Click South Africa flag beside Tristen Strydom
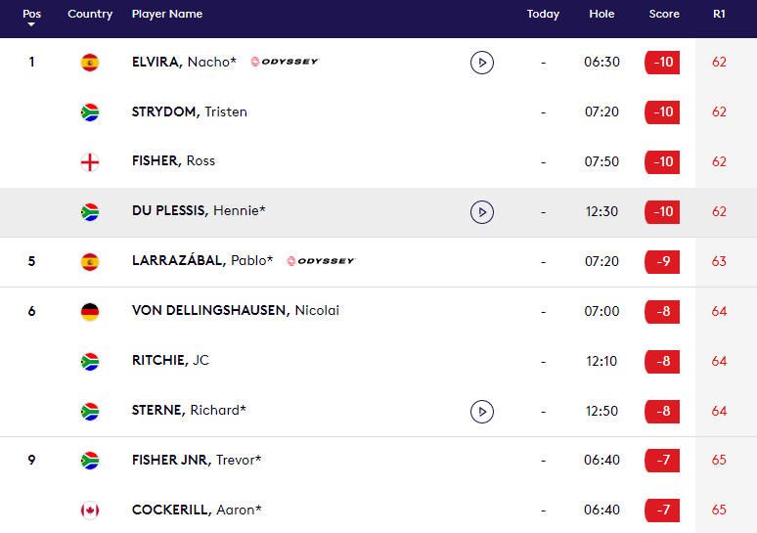Screen dimensions: 757x533 [x=90, y=112]
